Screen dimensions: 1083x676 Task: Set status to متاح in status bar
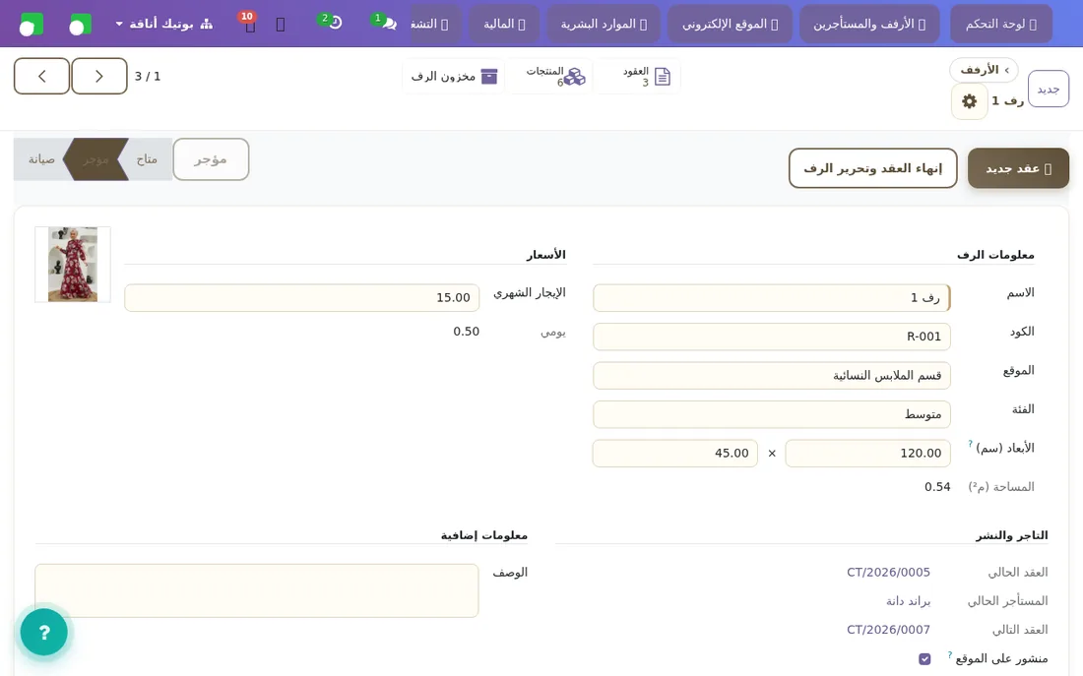(x=147, y=159)
